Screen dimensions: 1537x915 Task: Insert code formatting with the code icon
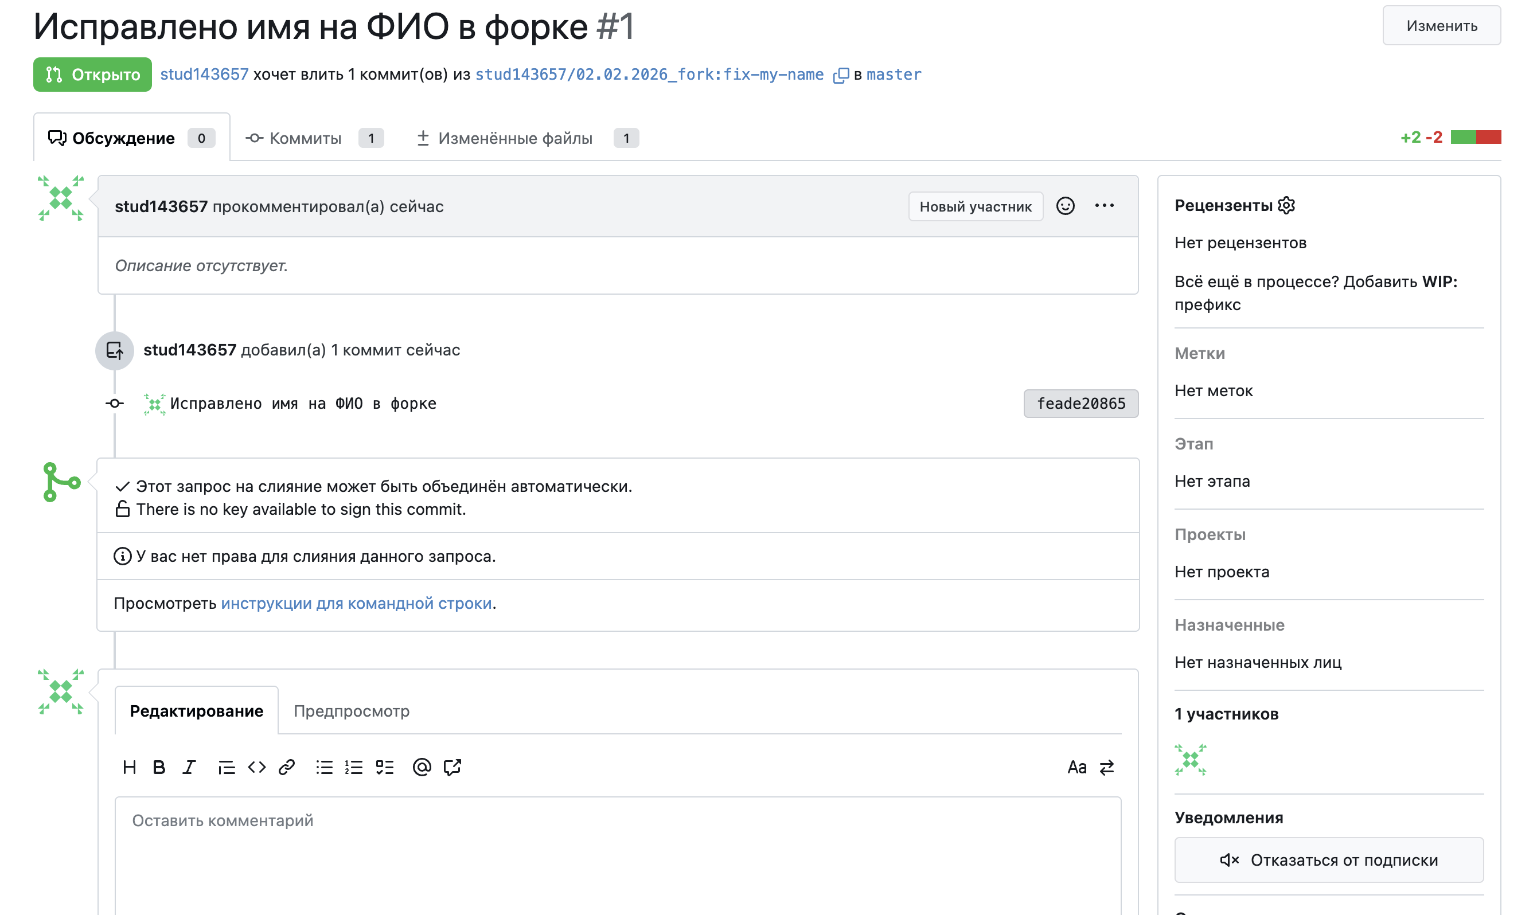click(256, 767)
